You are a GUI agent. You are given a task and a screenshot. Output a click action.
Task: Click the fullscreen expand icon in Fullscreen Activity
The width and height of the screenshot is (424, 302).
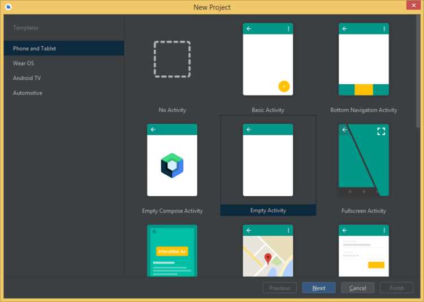point(381,132)
